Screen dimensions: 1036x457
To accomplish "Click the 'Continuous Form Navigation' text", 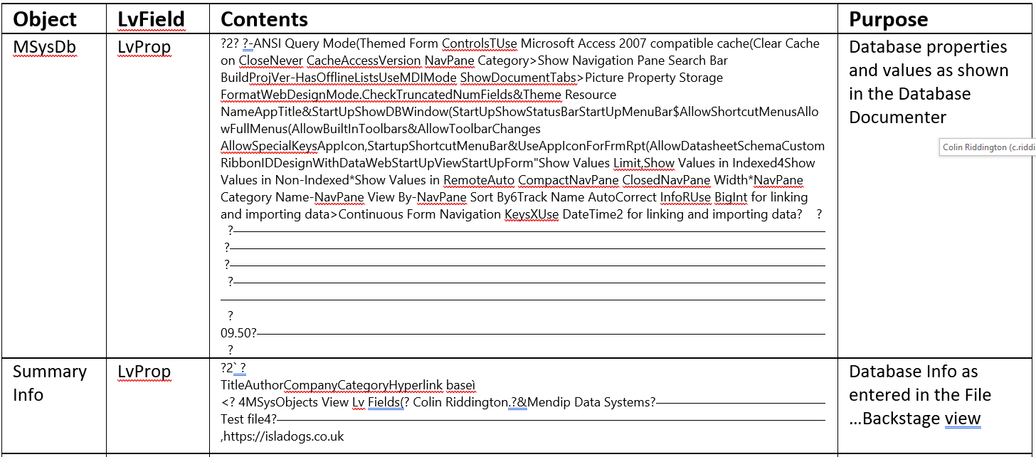I will (x=421, y=214).
